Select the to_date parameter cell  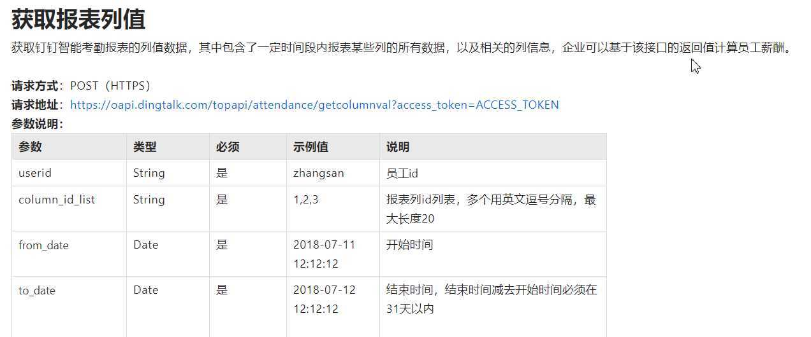[37, 291]
